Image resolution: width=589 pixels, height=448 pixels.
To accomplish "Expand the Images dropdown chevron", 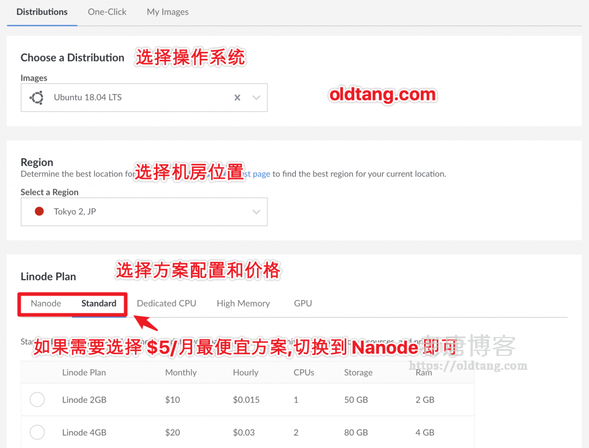I will 257,98.
